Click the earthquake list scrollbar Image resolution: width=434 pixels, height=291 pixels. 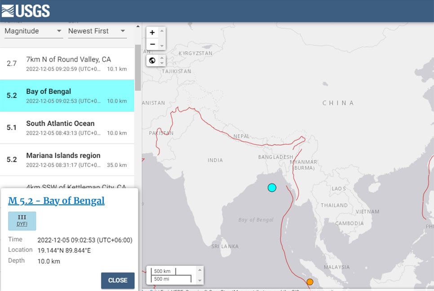coord(137,67)
